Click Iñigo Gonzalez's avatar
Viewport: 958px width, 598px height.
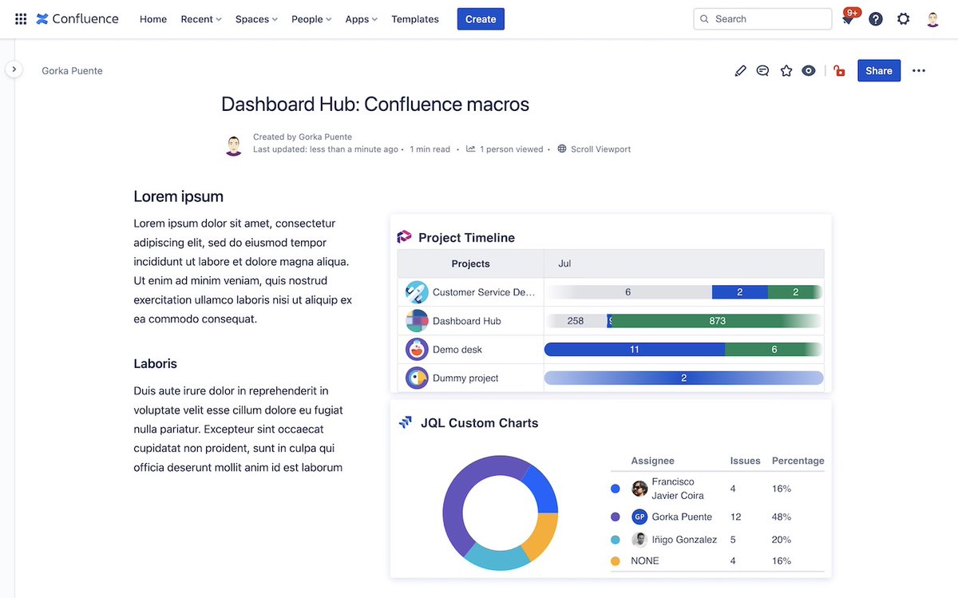[x=639, y=540]
